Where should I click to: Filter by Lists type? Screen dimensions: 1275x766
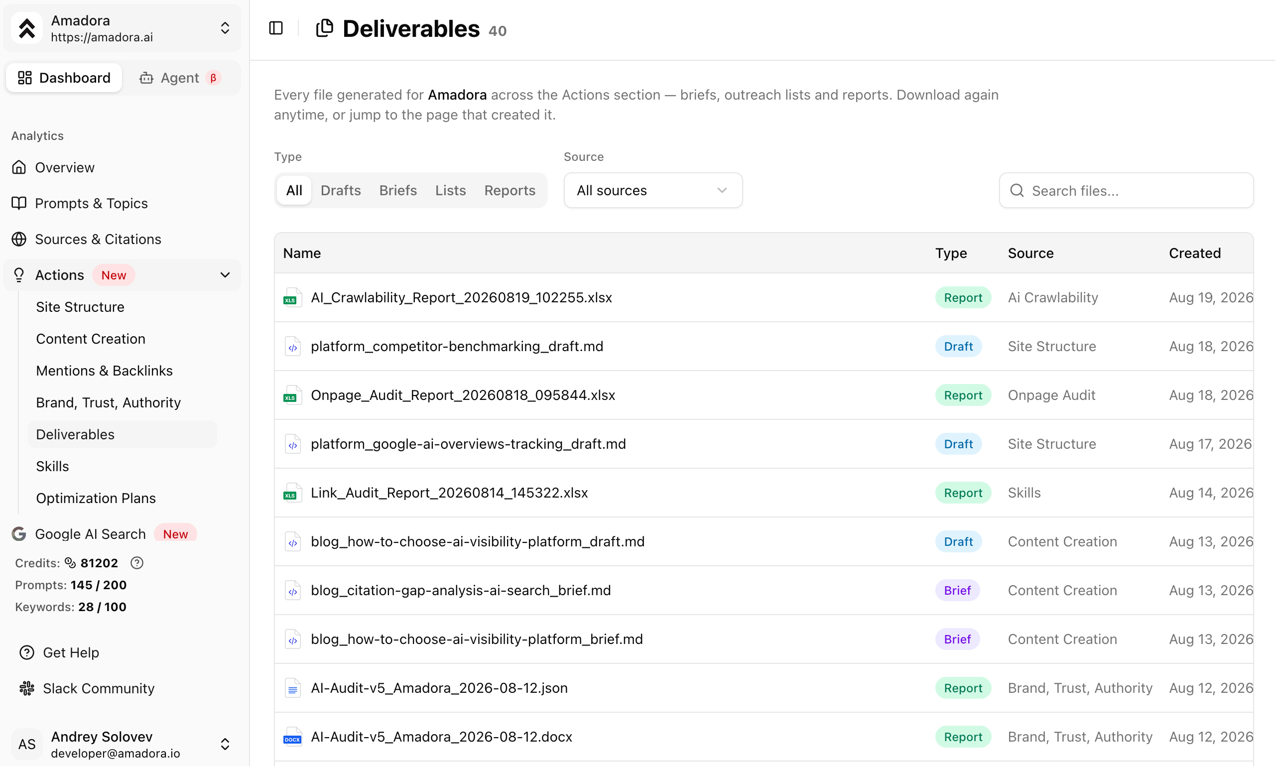[x=451, y=190]
